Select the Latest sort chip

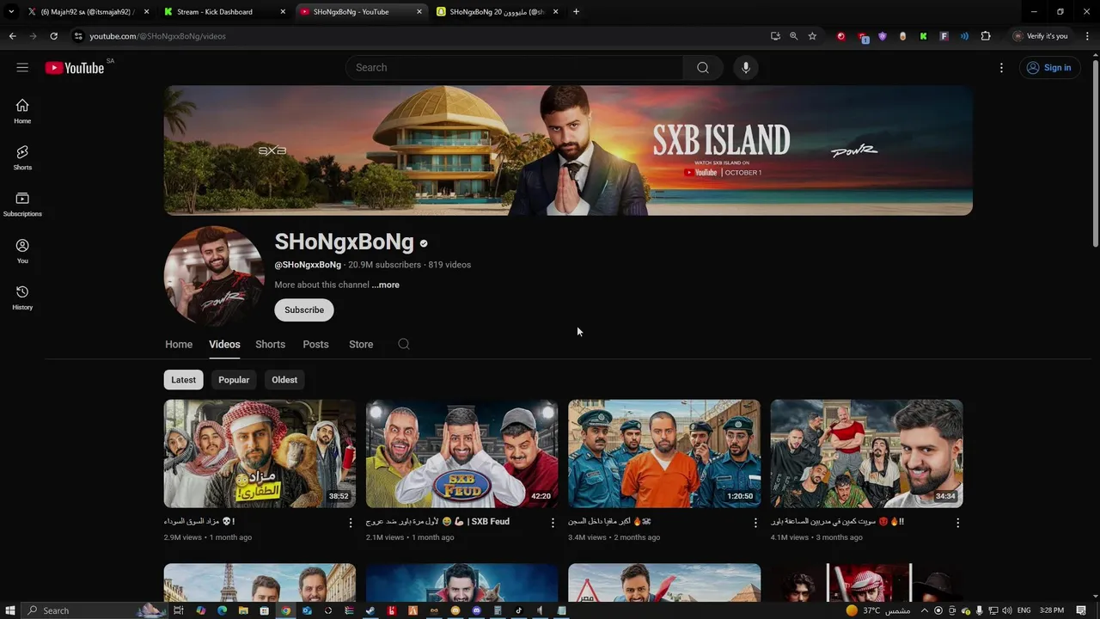(x=183, y=380)
